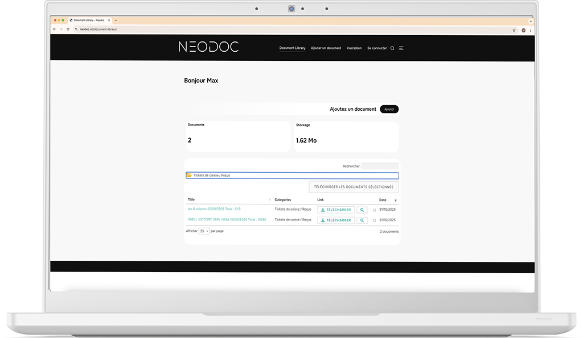Preview the 'les 4 saisons' document with magnifier
The image size is (583, 338).
[x=362, y=210]
